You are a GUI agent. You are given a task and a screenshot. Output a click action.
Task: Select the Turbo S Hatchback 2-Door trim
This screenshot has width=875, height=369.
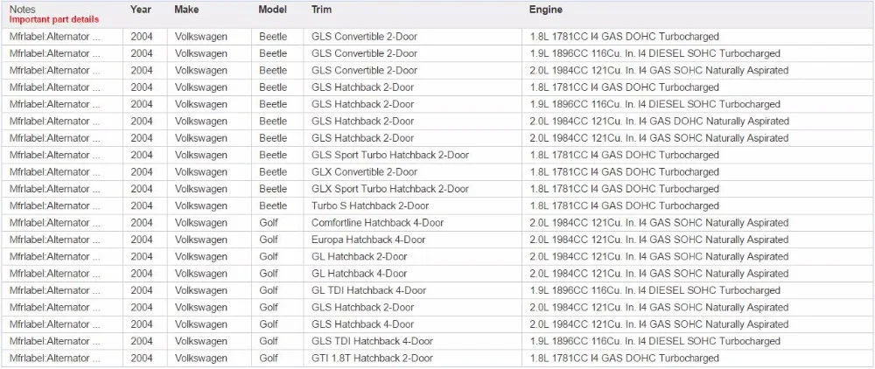(370, 205)
